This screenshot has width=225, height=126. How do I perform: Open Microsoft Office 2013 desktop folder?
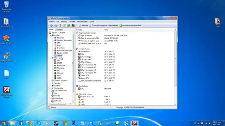6,24
